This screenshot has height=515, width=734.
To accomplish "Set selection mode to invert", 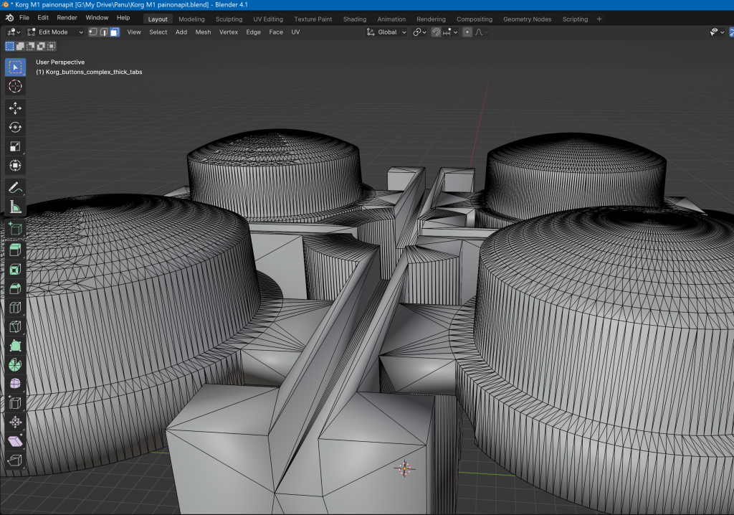I will (41, 46).
